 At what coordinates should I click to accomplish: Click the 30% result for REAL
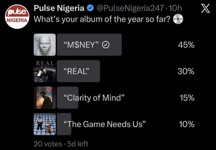click(x=186, y=71)
